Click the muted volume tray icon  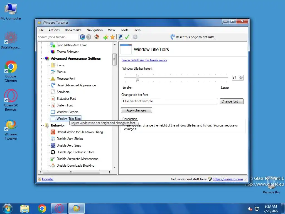pos(250,209)
